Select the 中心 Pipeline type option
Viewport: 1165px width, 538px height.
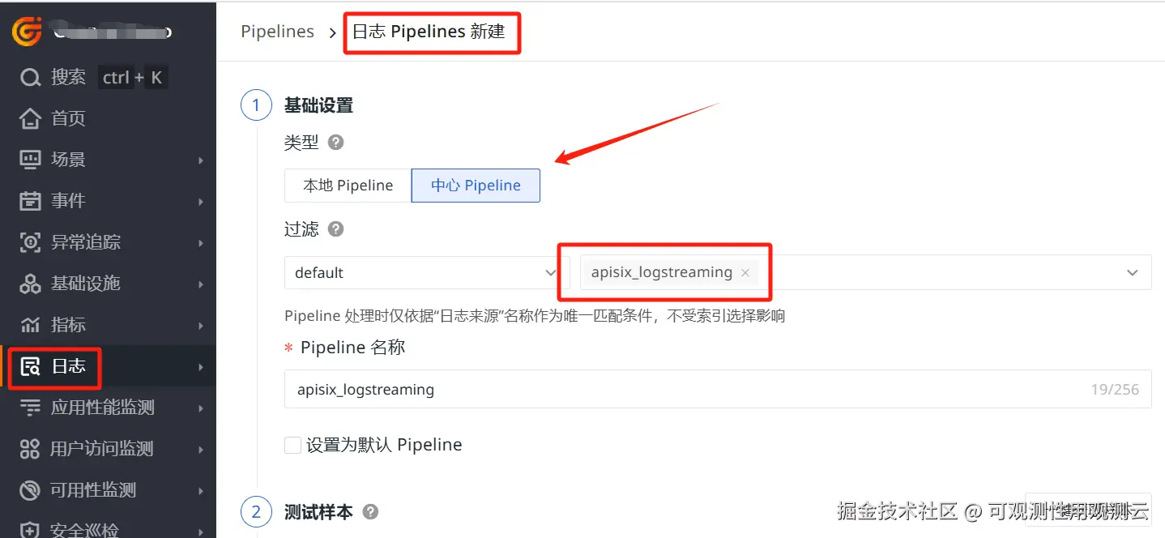pyautogui.click(x=476, y=186)
